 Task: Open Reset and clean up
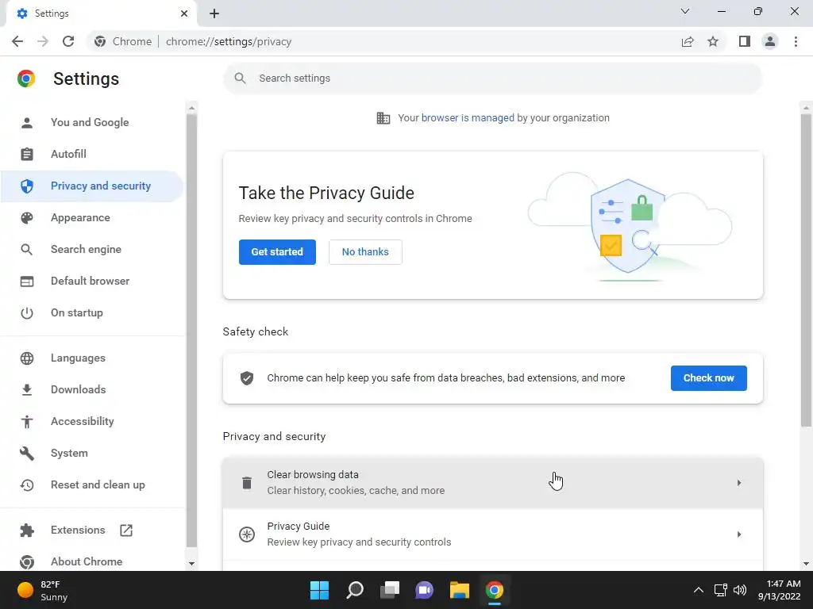92,485
